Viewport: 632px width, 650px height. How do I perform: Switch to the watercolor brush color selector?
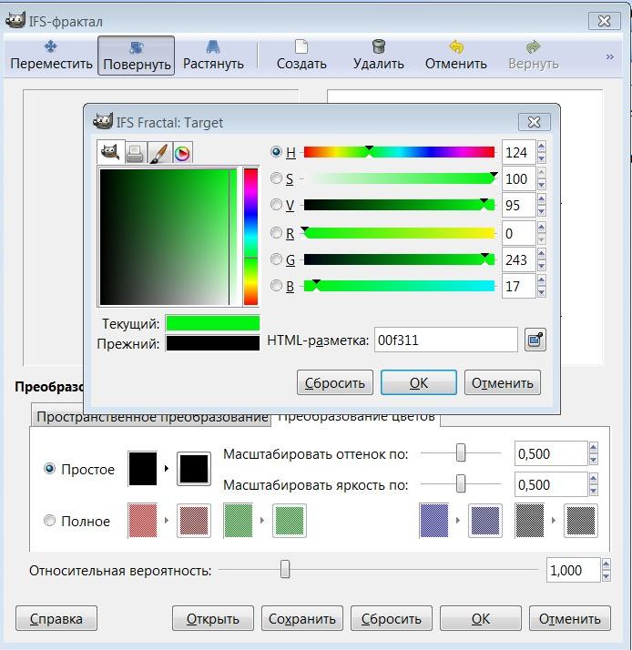coord(158,153)
